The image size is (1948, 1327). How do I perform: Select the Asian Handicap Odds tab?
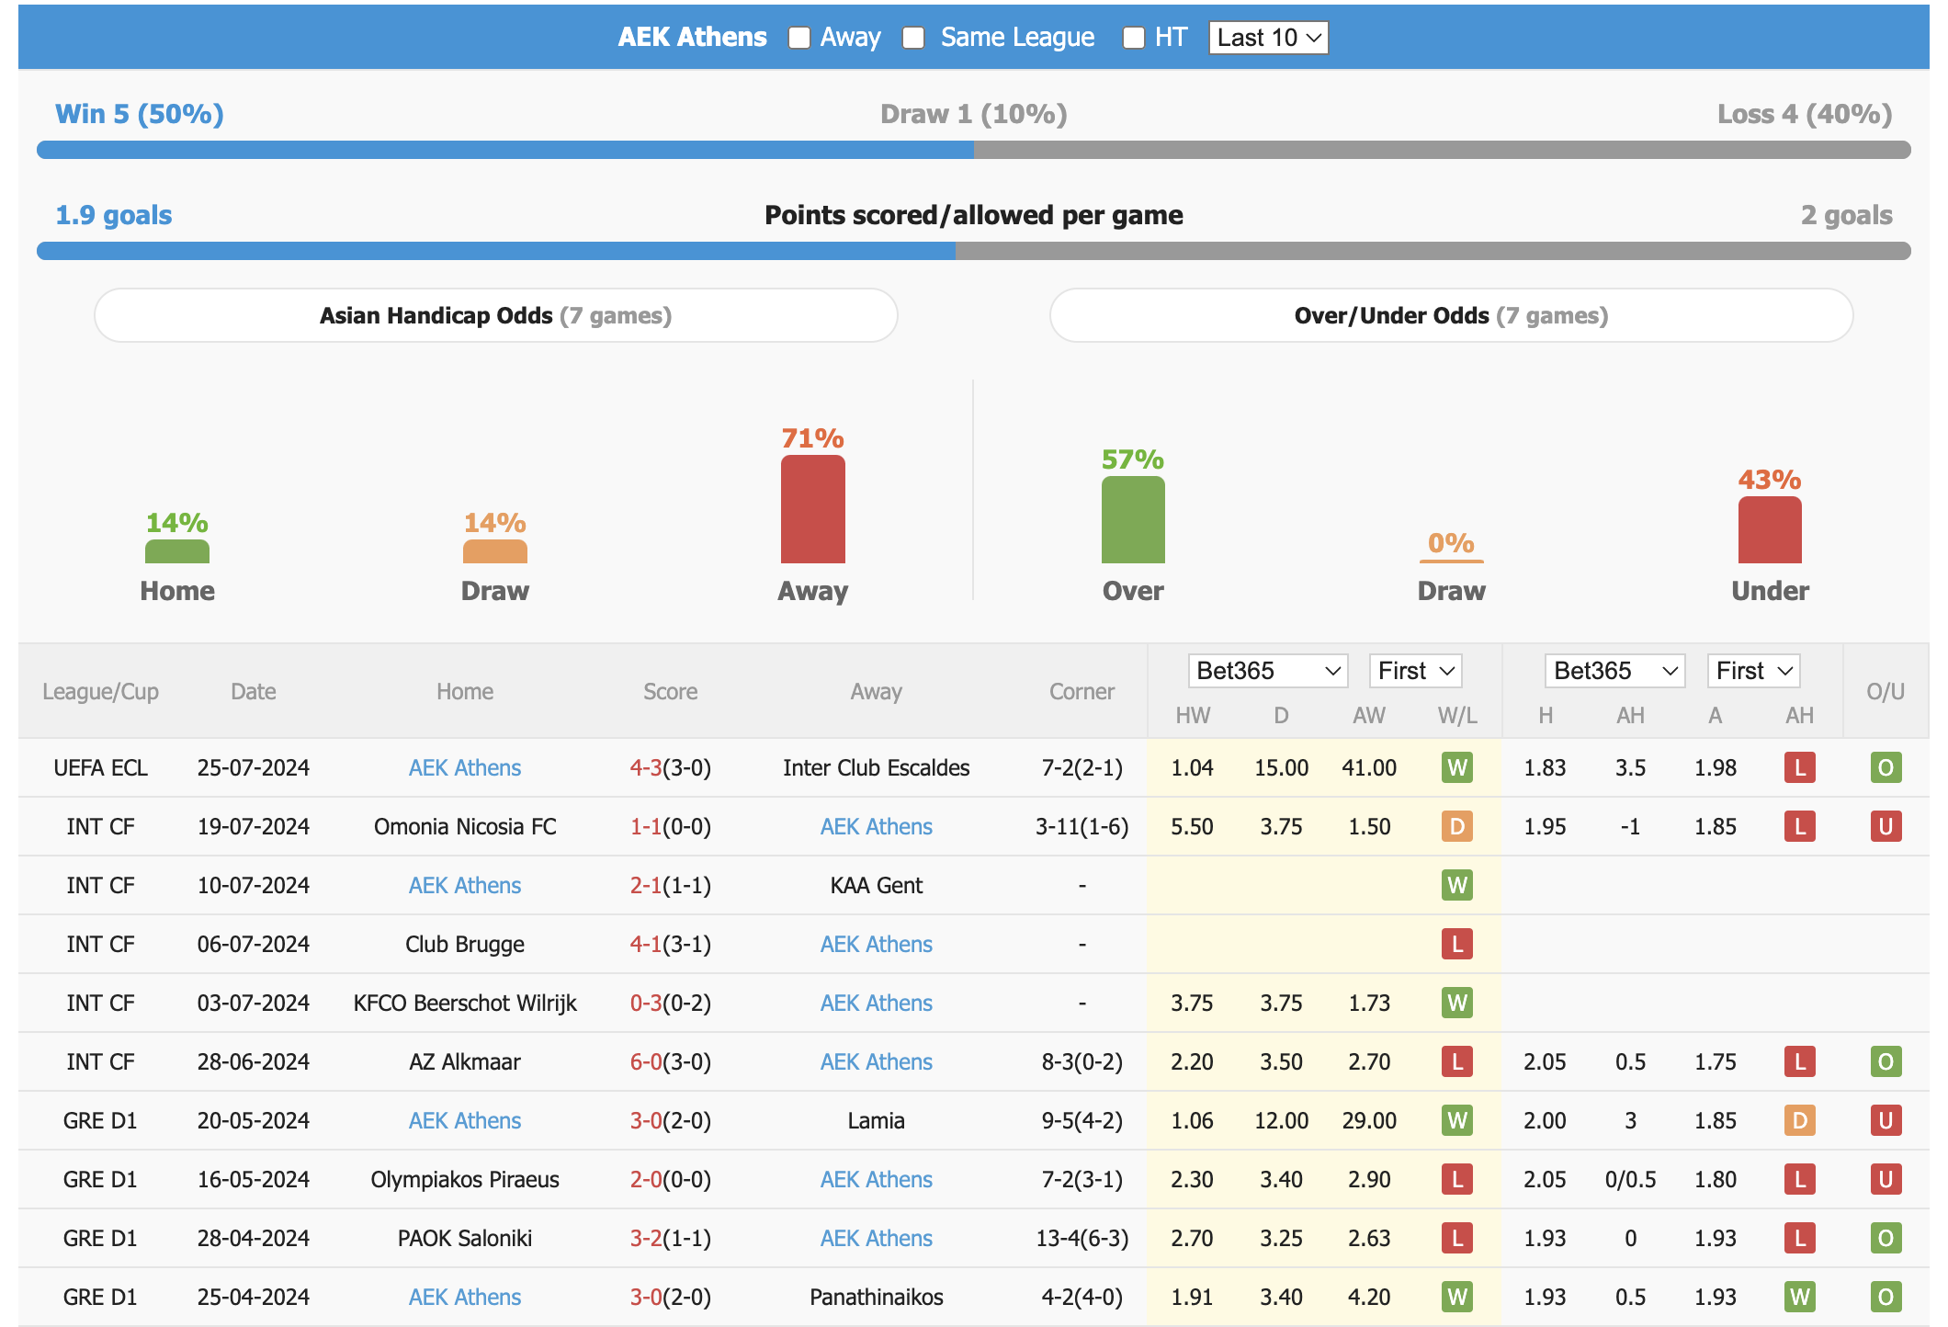[496, 315]
